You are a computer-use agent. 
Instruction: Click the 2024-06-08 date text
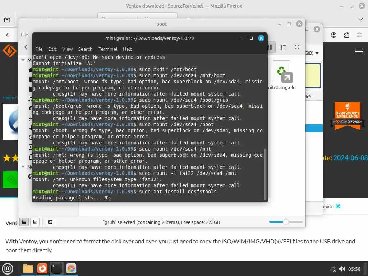tap(350, 158)
